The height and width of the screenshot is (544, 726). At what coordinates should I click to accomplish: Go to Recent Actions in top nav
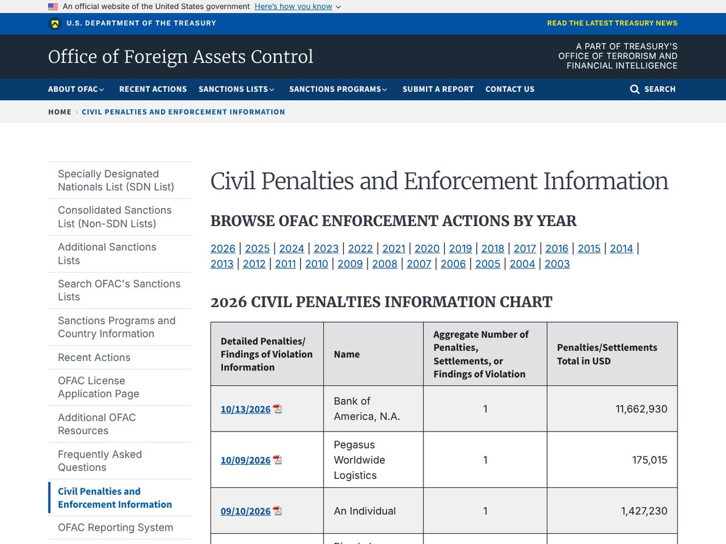pyautogui.click(x=153, y=89)
